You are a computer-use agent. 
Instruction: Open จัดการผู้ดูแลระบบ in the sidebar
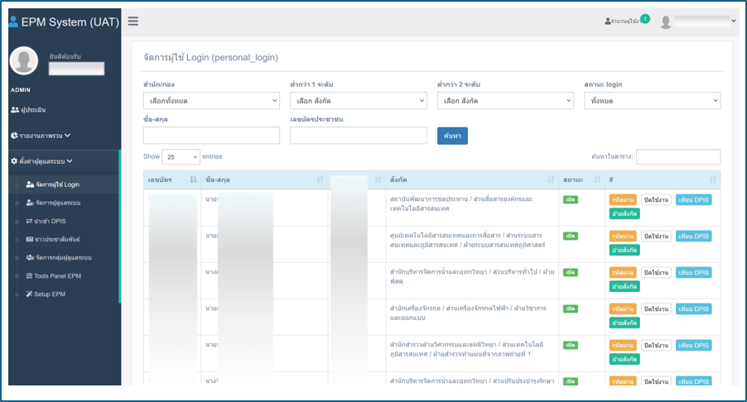[x=53, y=203]
